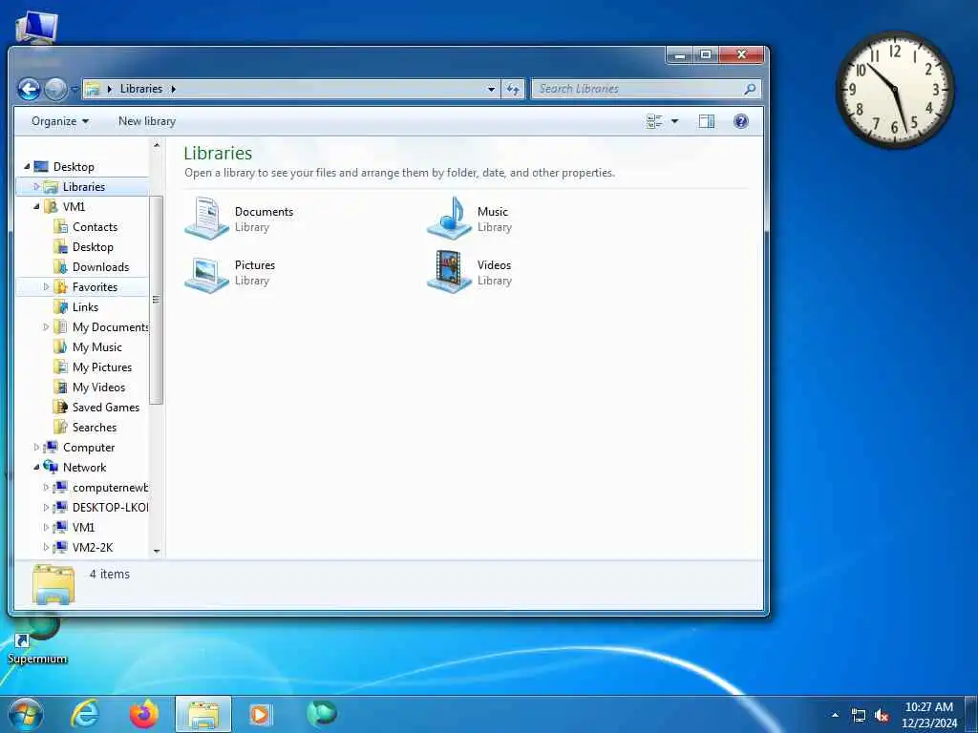The width and height of the screenshot is (978, 733).
Task: Click the taskbar date and time
Action: click(929, 715)
